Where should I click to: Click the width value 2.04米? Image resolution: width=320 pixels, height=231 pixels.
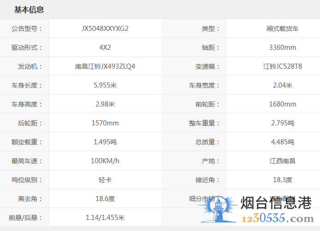[x=283, y=85]
